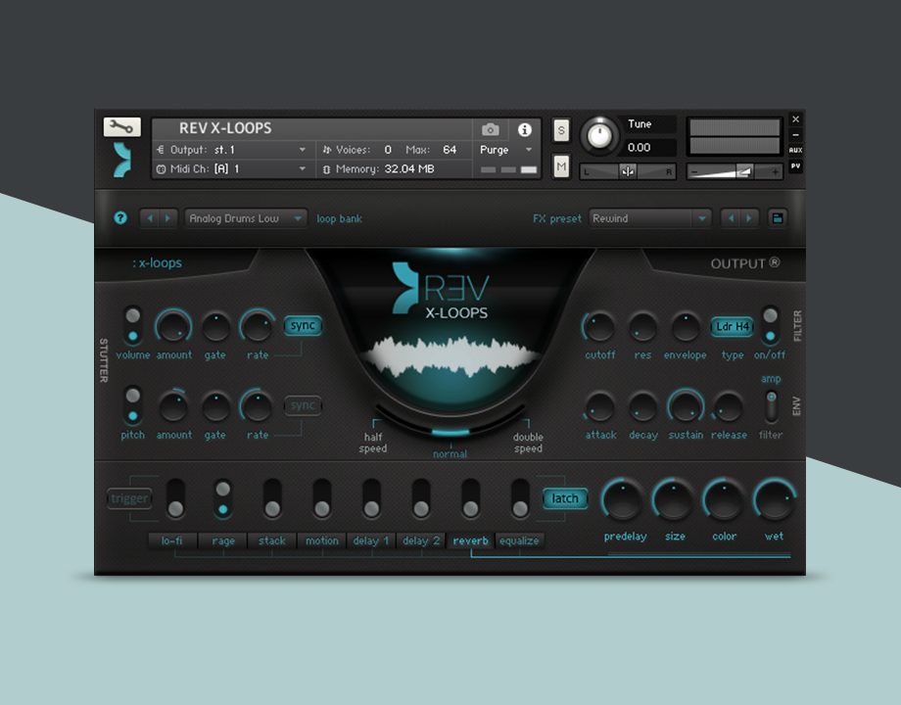Open the FX preset Rewind dropdown
Viewport: 901px width, 705px height.
click(649, 218)
